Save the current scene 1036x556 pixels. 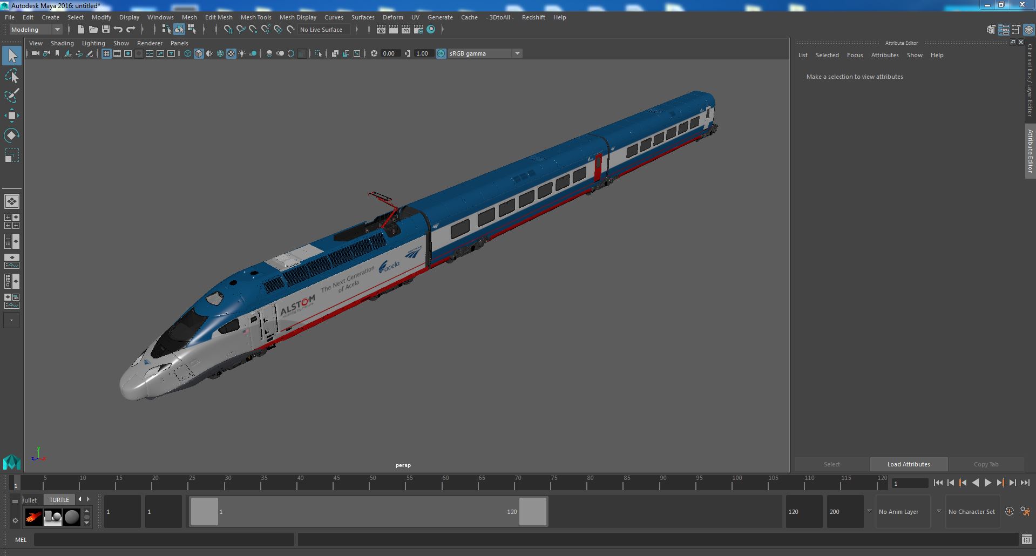tap(106, 30)
